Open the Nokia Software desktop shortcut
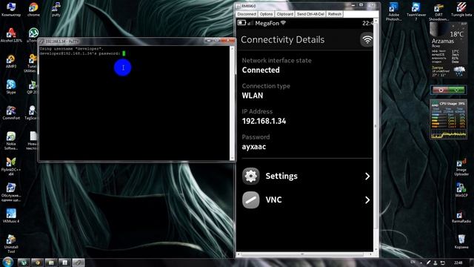 pos(11,140)
